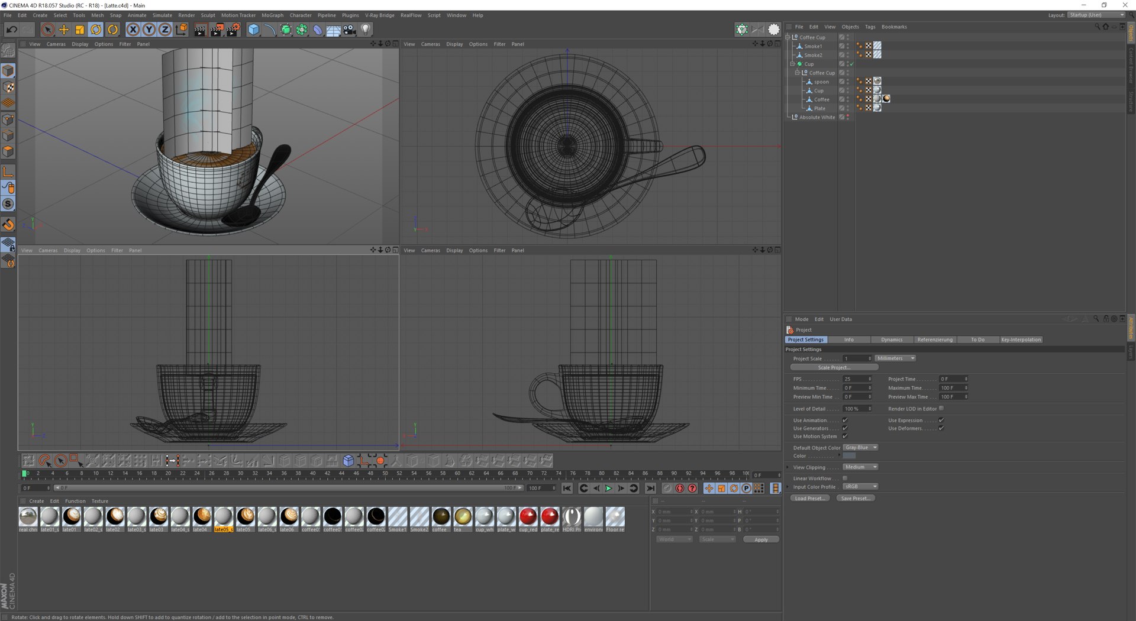This screenshot has height=621, width=1136.
Task: Click the Undo arrow icon
Action: pyautogui.click(x=12, y=30)
